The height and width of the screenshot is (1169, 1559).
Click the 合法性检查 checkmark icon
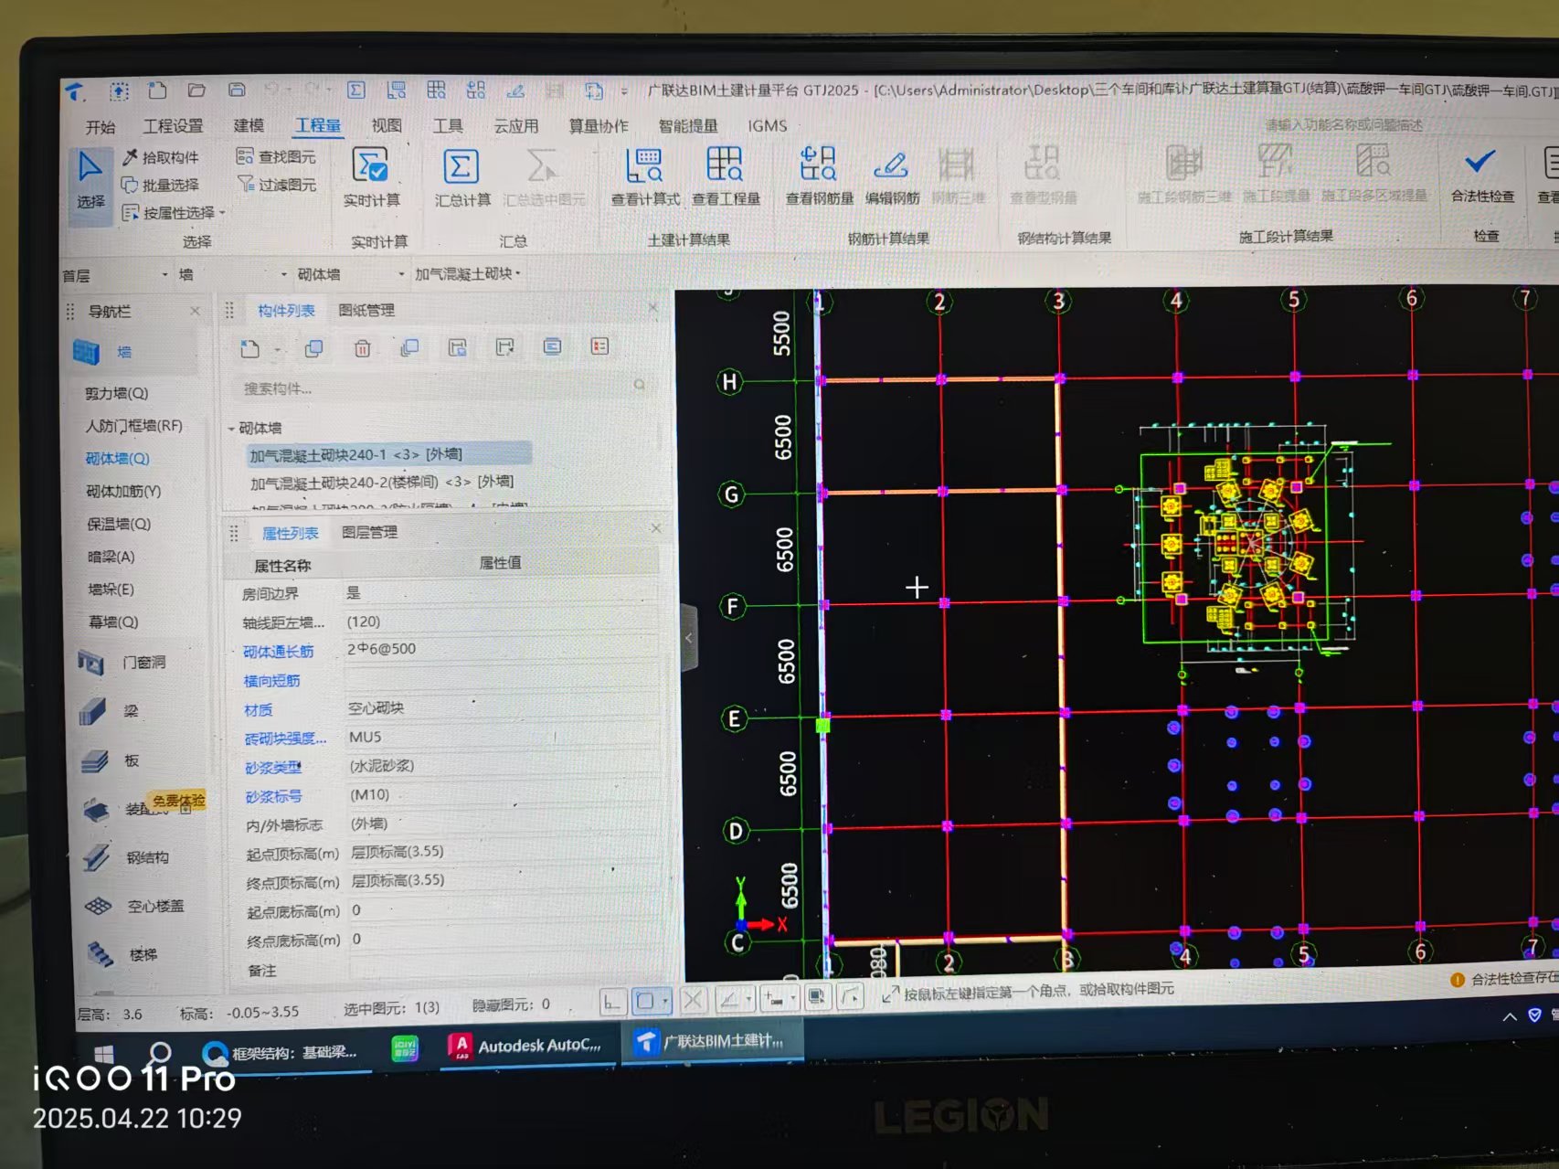pyautogui.click(x=1480, y=163)
